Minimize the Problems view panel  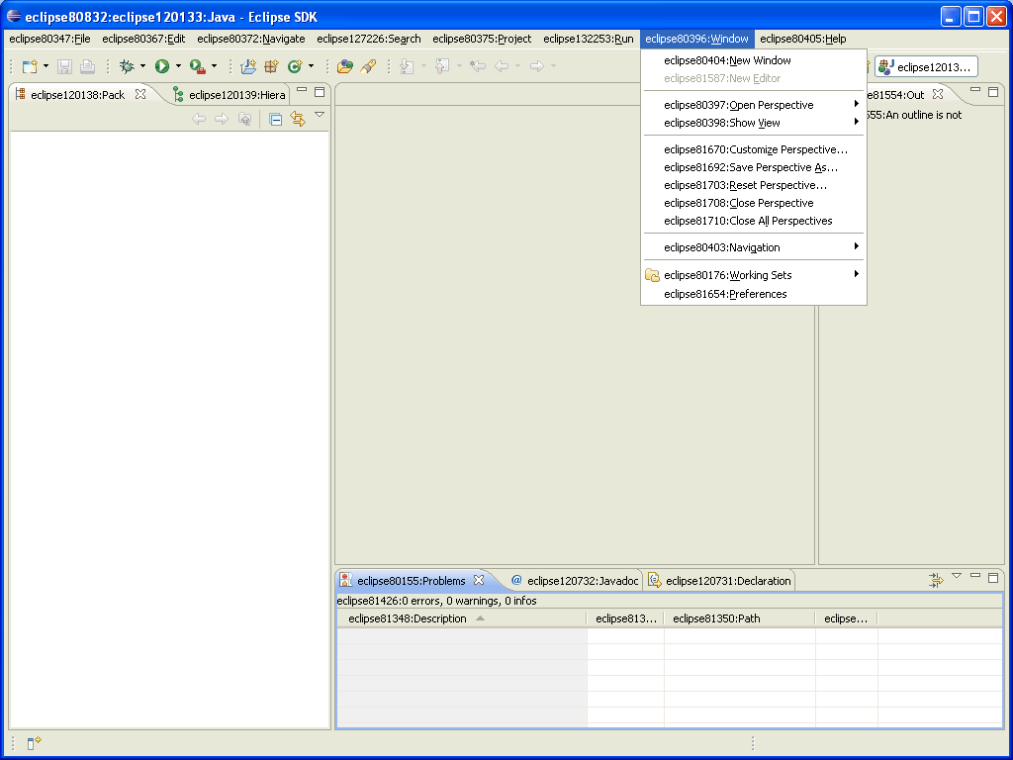pos(975,576)
